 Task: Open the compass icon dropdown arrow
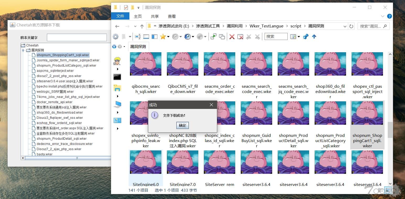point(193,37)
